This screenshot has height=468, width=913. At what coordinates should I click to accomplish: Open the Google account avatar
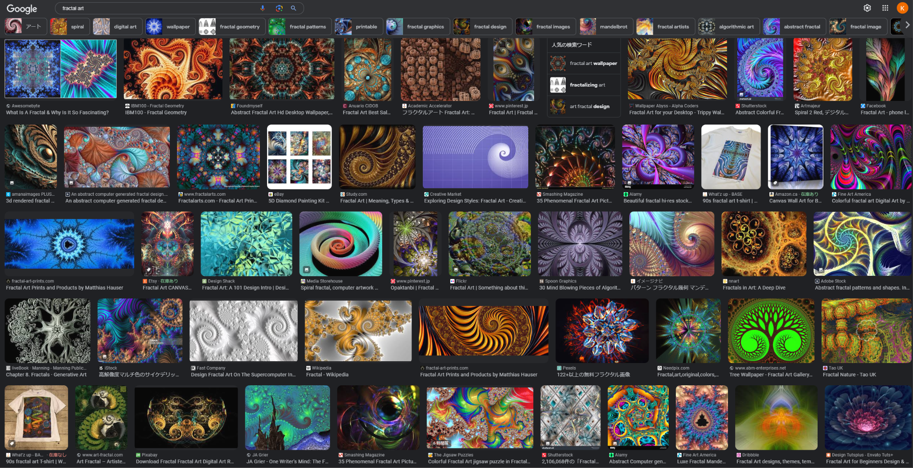click(x=902, y=8)
